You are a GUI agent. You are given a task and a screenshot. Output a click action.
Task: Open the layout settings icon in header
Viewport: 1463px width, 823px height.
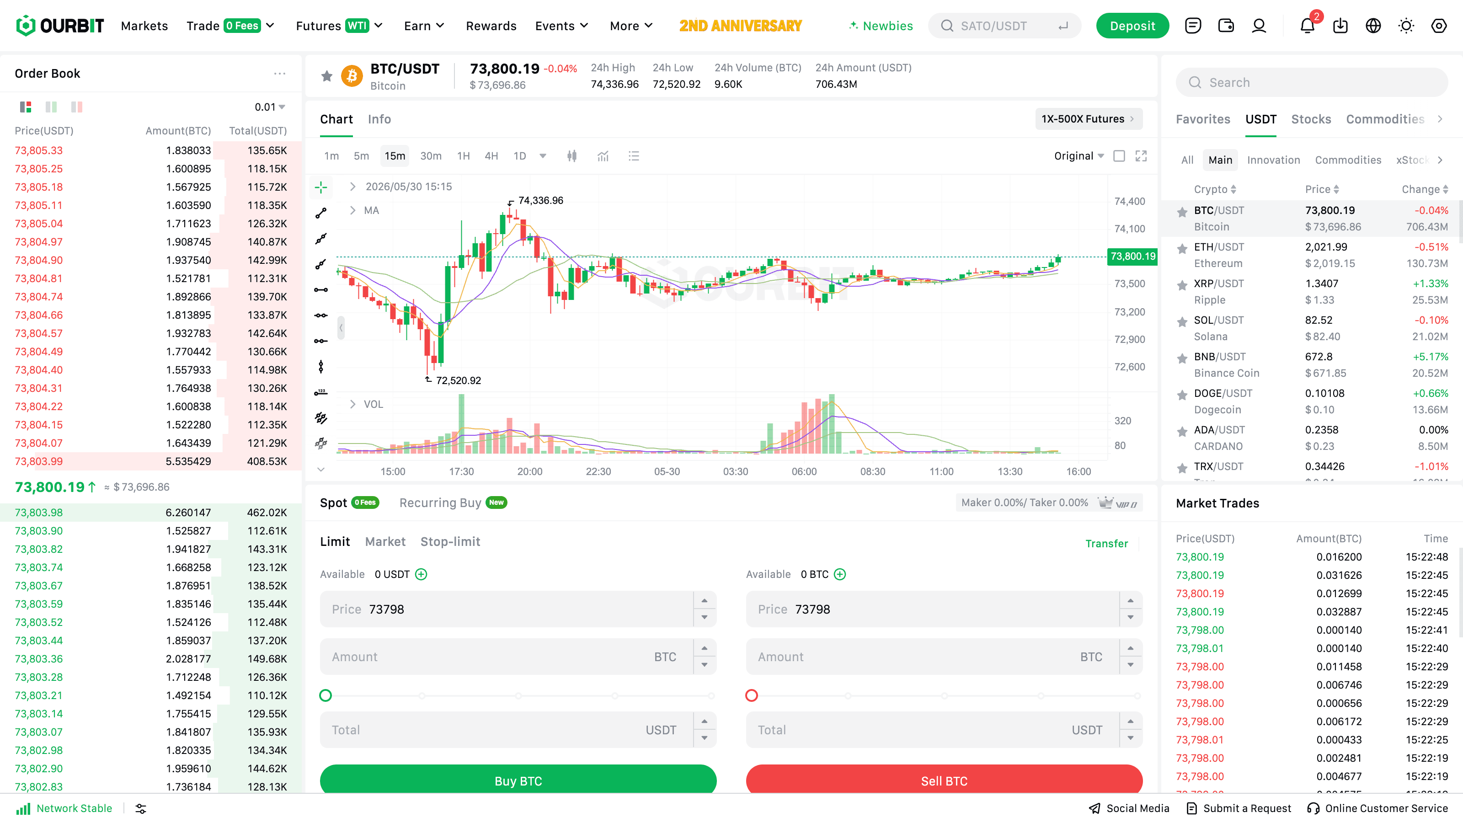[x=1439, y=26]
